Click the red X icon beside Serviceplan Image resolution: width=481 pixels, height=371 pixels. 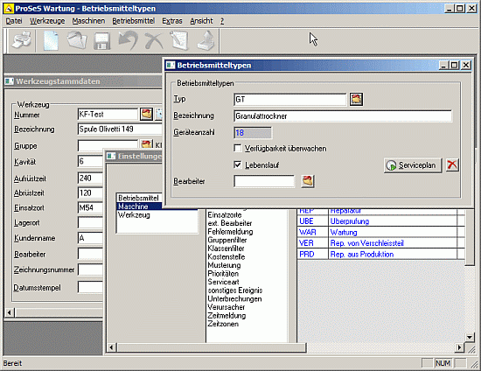point(452,165)
